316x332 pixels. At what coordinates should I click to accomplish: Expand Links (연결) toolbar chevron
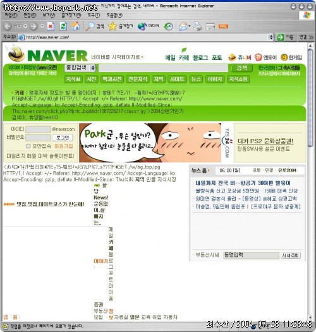pos(311,37)
